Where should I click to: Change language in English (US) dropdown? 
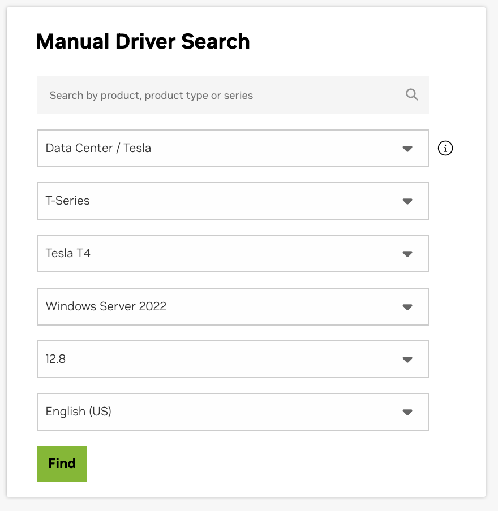click(x=232, y=412)
